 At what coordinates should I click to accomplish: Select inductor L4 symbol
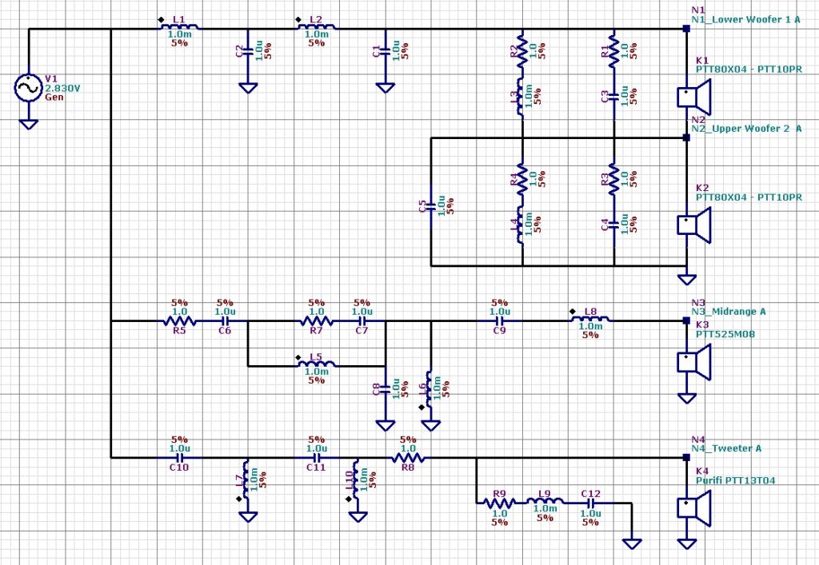pyautogui.click(x=521, y=225)
